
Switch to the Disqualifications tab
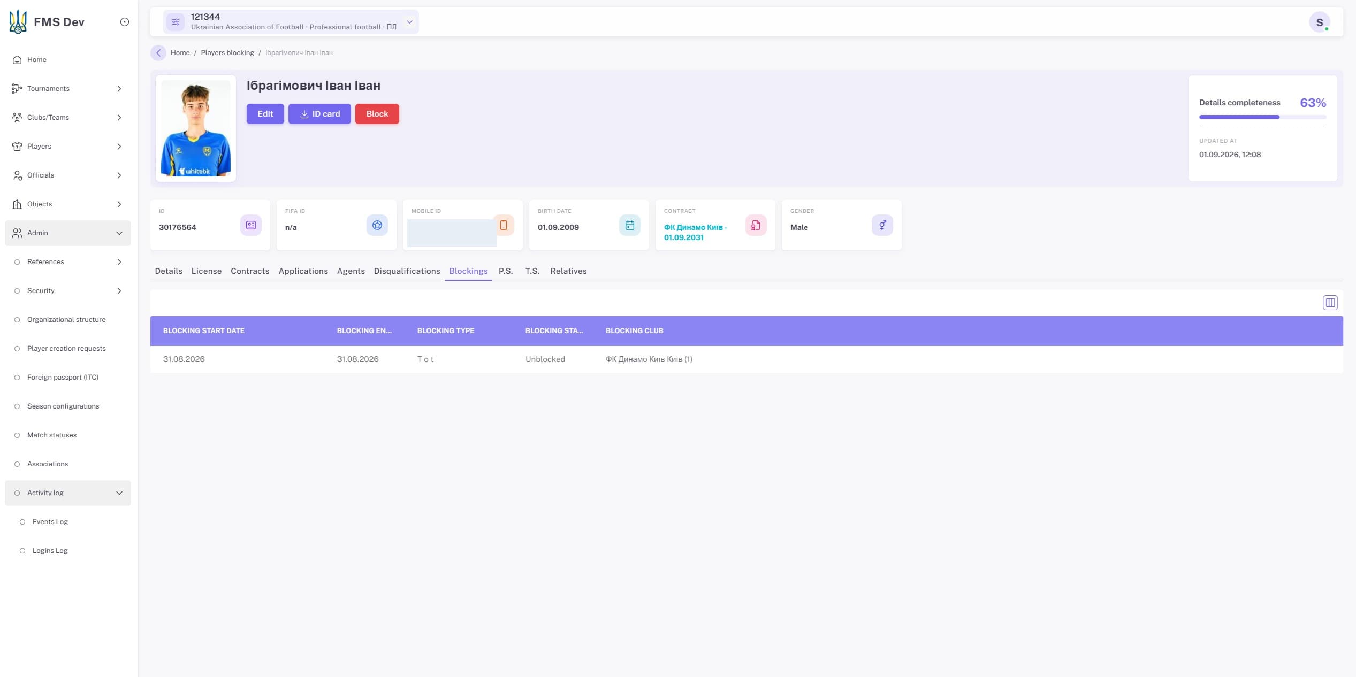click(x=407, y=271)
